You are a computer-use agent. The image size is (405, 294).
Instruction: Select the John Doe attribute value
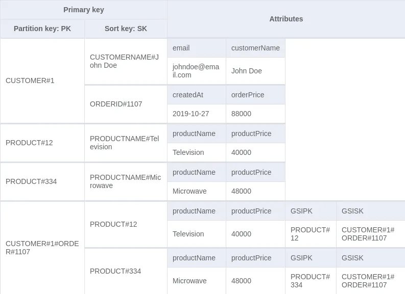coord(255,71)
